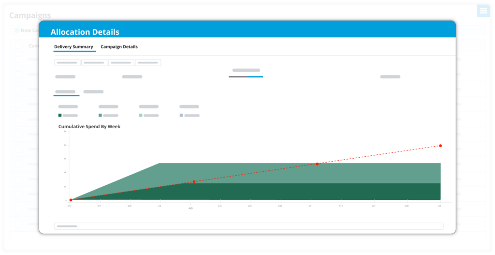This screenshot has width=495, height=255.
Task: Click the dark green legend swatch
Action: coord(60,115)
